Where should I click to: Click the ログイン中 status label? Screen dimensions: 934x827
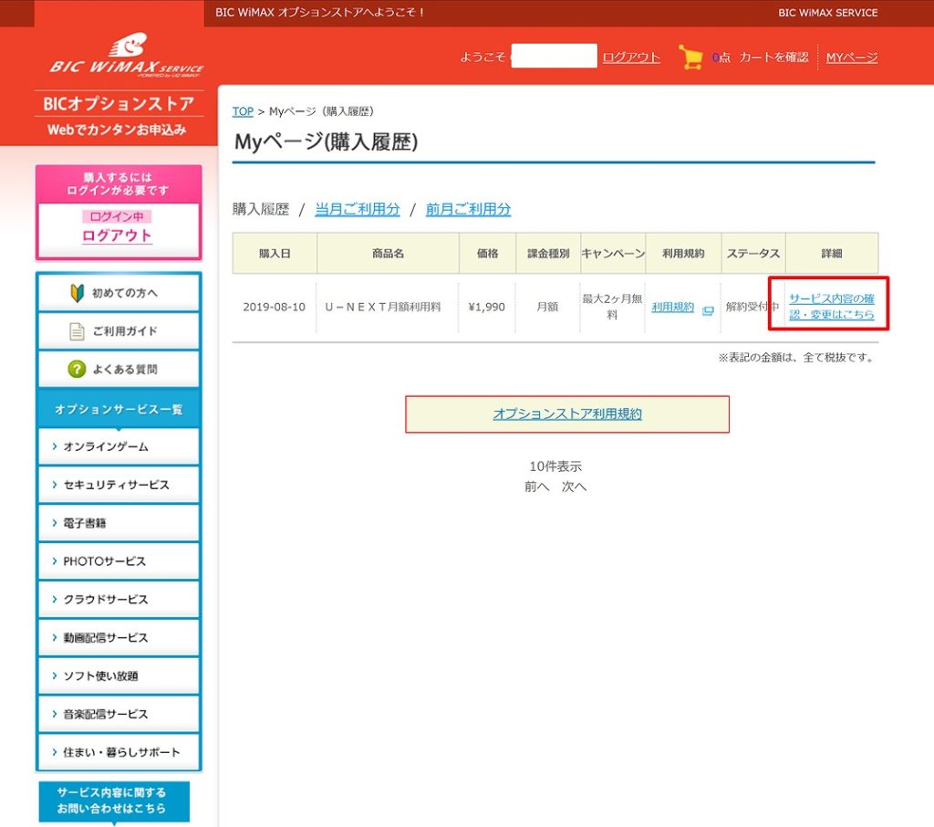click(117, 216)
